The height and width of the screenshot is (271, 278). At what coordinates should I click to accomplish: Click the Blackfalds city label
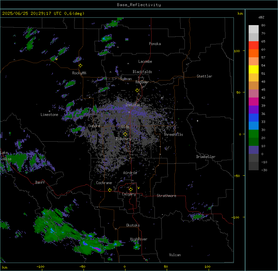[x=142, y=72]
